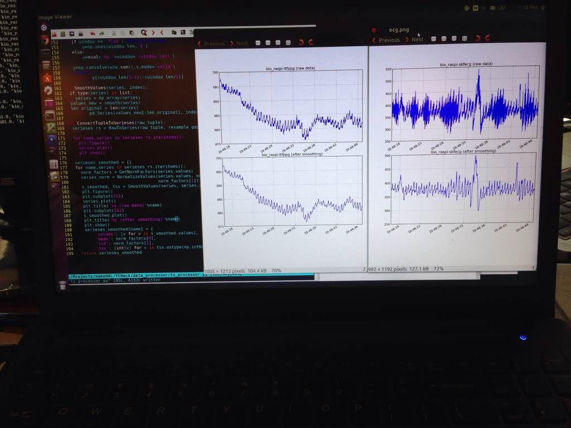Click the Save file icon in gVim toolbar
This screenshot has width=571, height=428.
coord(63,34)
